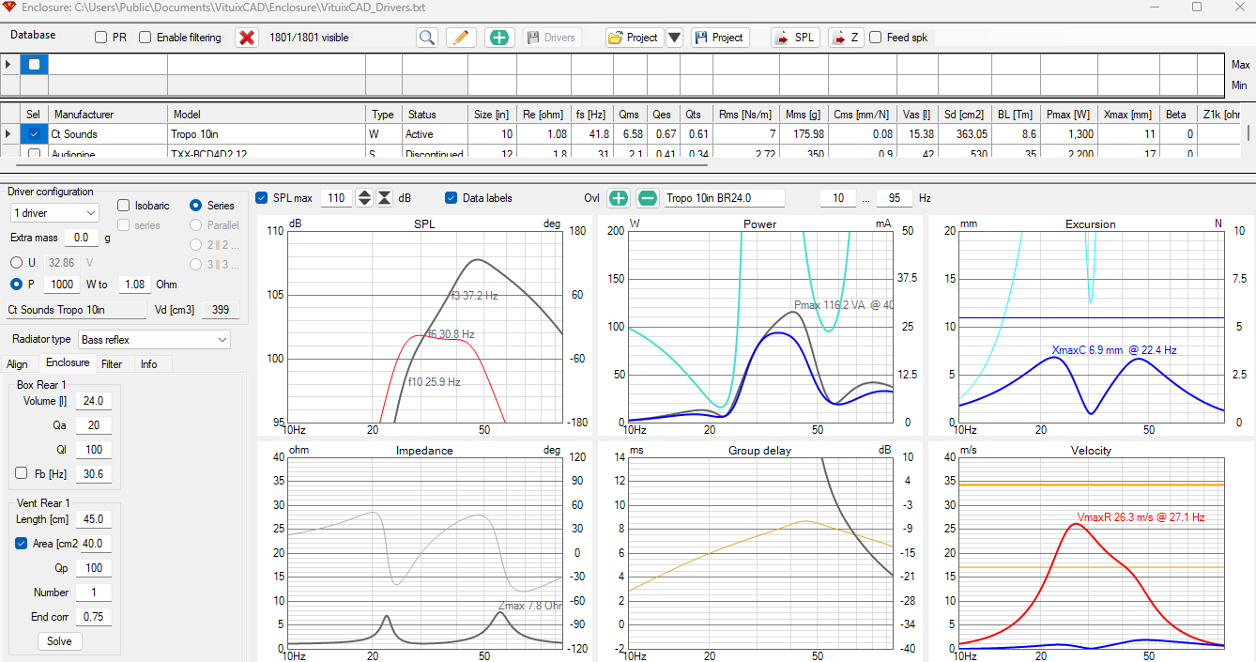Uncheck the Data labels checkbox
Screen dimensions: 1256x662
[452, 198]
